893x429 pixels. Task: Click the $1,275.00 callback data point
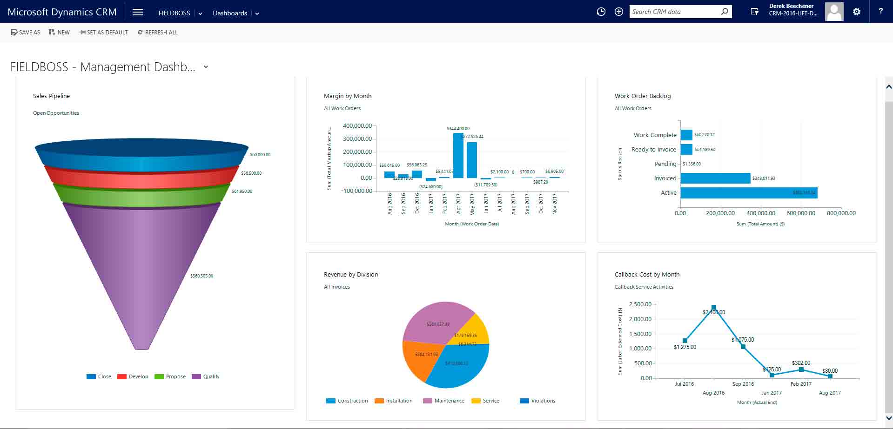pyautogui.click(x=685, y=341)
